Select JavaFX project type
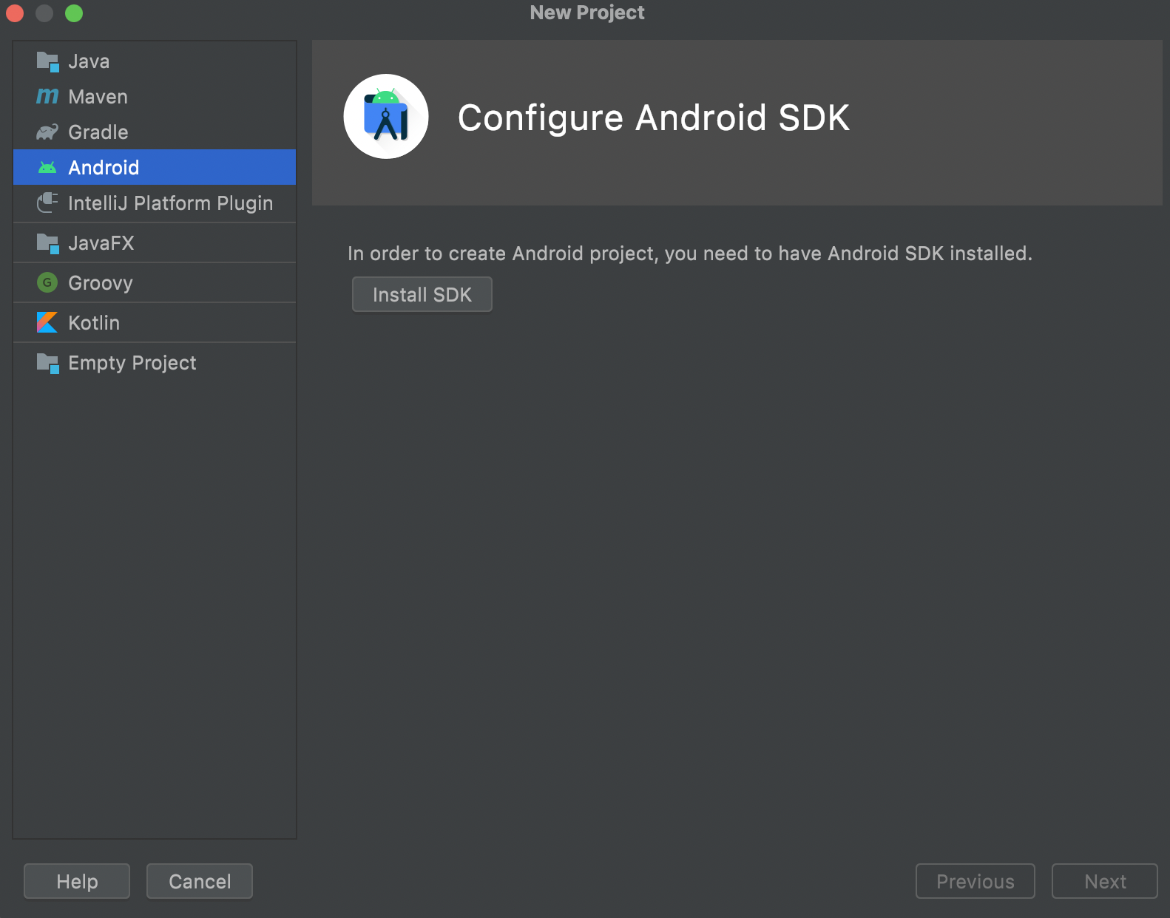The height and width of the screenshot is (918, 1170). coord(155,243)
